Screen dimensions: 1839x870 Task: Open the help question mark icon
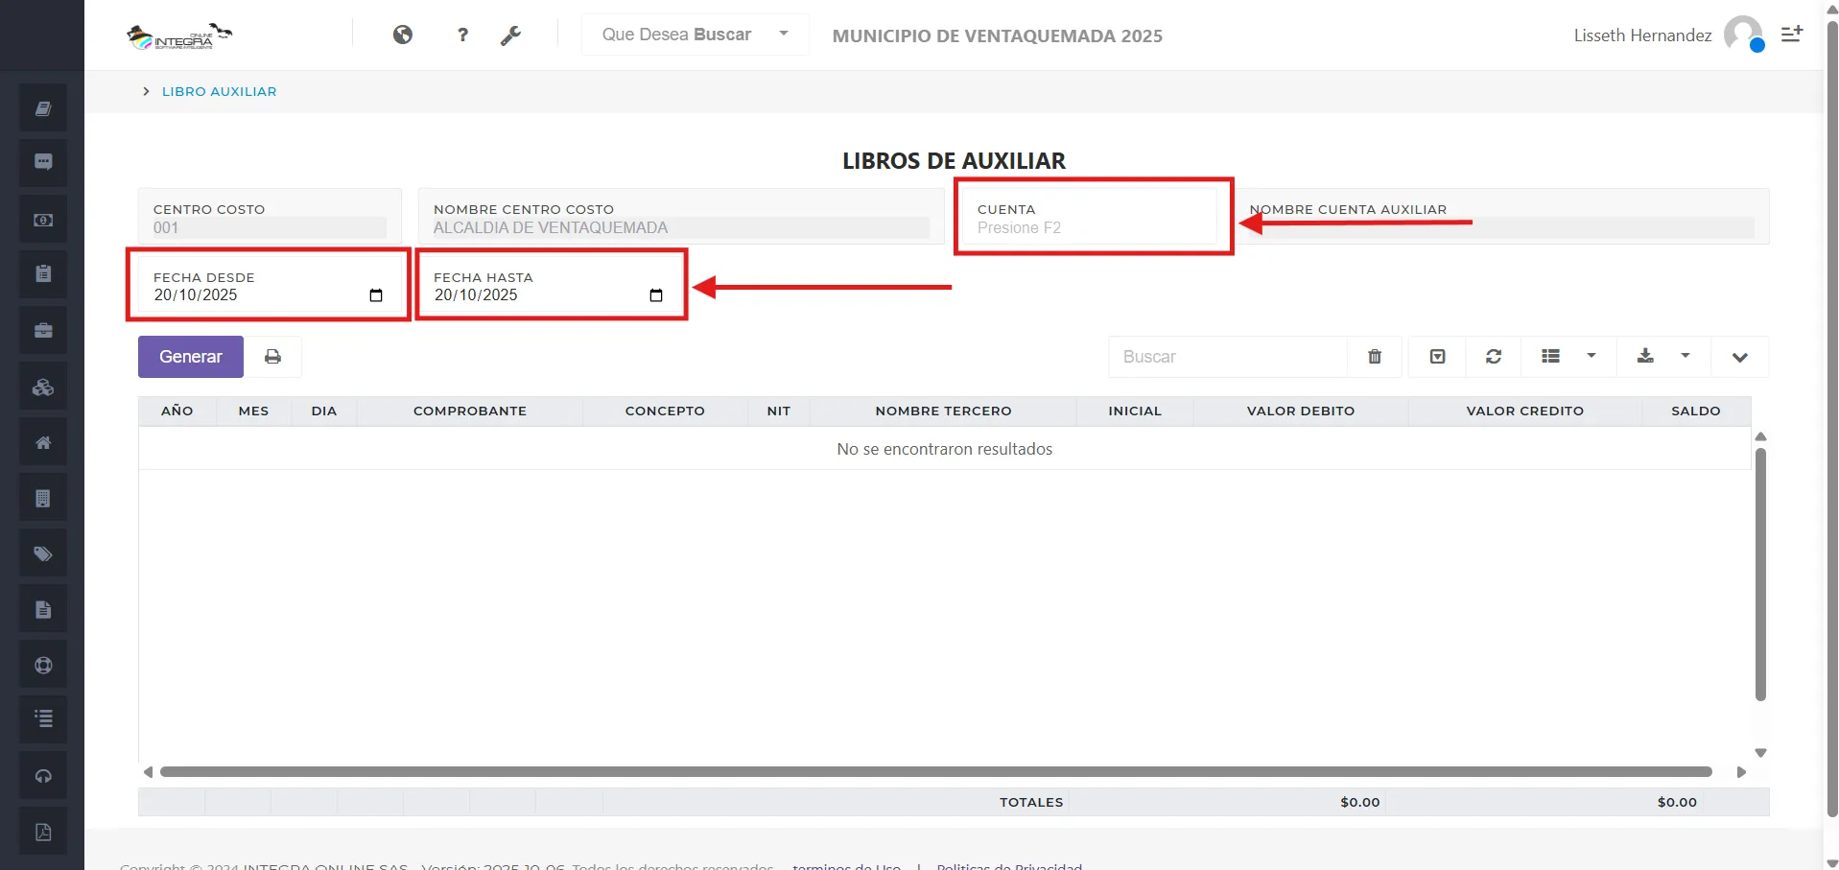point(462,35)
